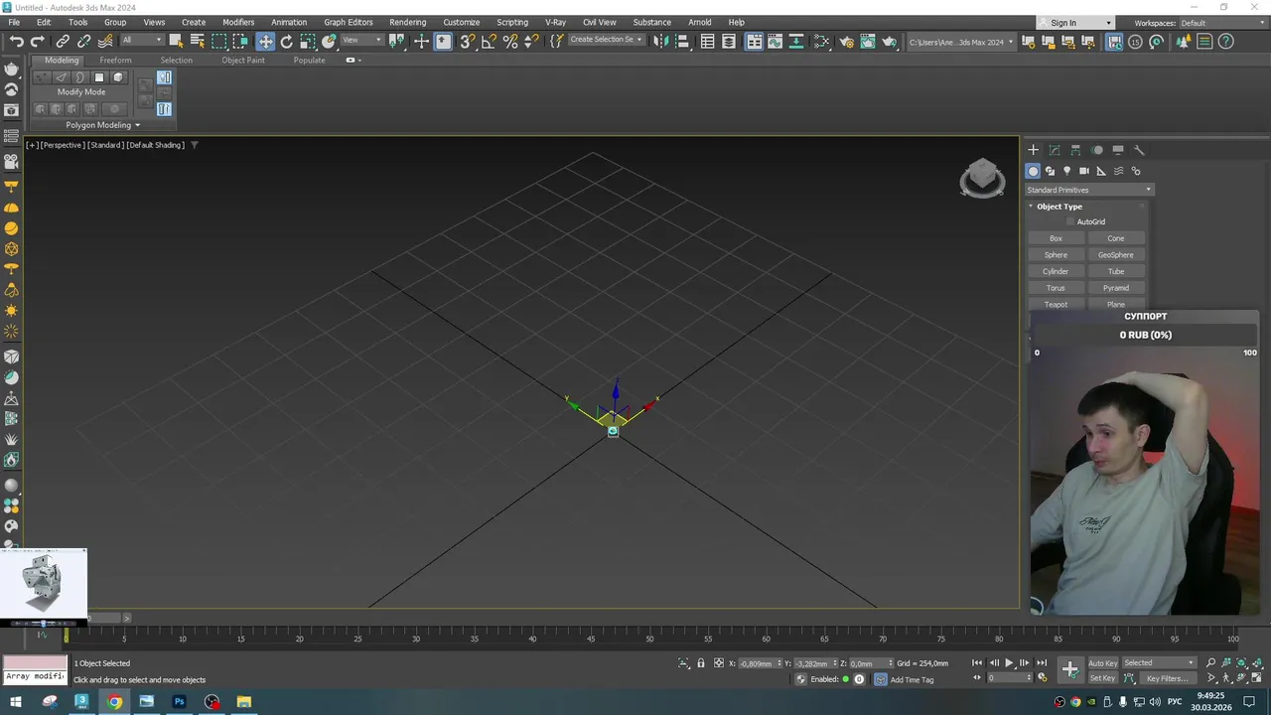This screenshot has height=715, width=1271.
Task: Toggle the Spinner Snap icon
Action: 531,41
